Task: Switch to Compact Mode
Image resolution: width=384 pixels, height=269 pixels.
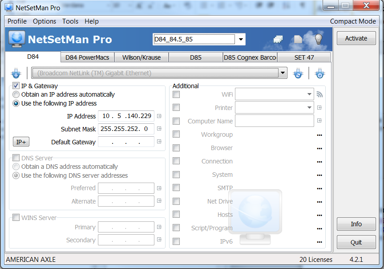Action: 353,21
